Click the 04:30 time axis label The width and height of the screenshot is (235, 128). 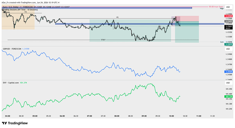(x=21, y=116)
